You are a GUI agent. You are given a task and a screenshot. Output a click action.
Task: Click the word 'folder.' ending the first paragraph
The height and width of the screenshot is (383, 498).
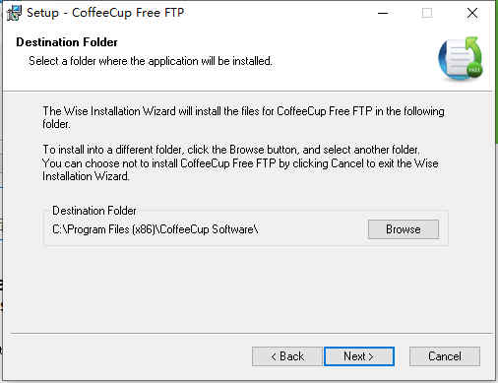[x=56, y=124]
